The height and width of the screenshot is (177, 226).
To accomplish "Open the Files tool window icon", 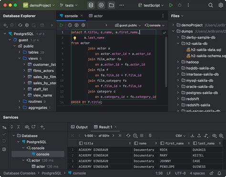I will point(112,5).
